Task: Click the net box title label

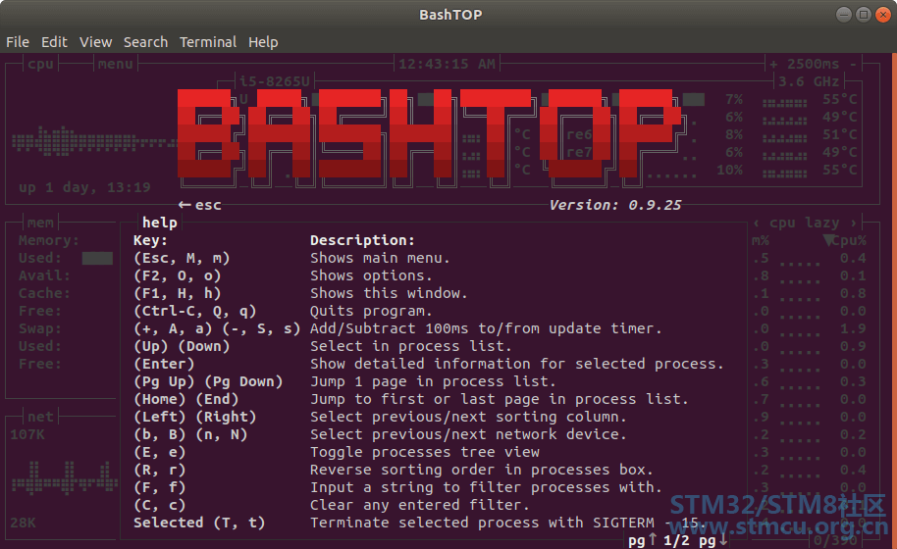Action: point(40,417)
